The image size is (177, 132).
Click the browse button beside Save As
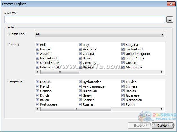169,19
